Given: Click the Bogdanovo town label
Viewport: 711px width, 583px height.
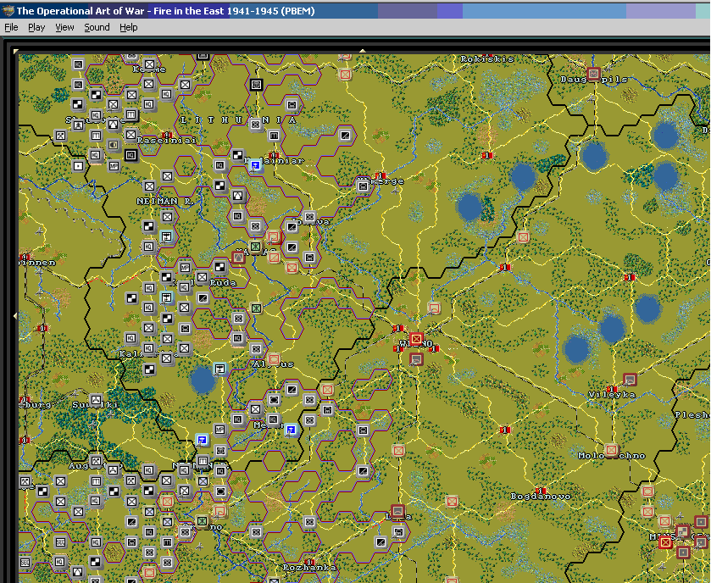Looking at the screenshot, I should pos(541,497).
